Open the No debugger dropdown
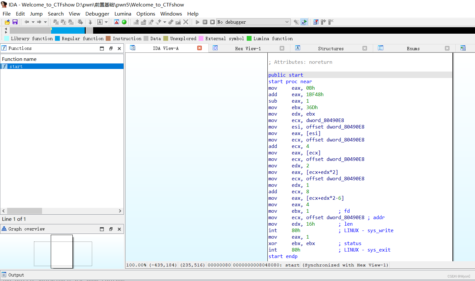This screenshot has height=281, width=475. 287,22
